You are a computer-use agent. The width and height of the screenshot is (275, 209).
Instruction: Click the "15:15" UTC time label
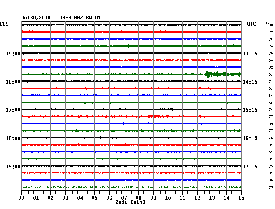[x=250, y=110]
